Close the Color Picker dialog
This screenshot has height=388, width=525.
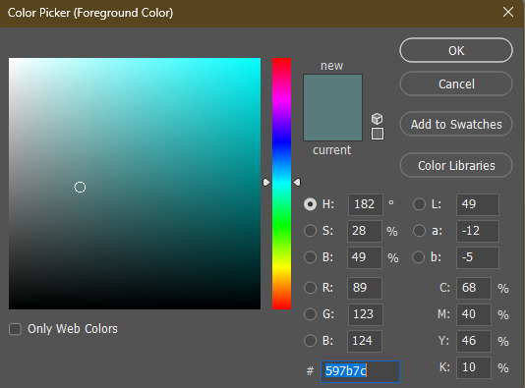[x=508, y=13]
